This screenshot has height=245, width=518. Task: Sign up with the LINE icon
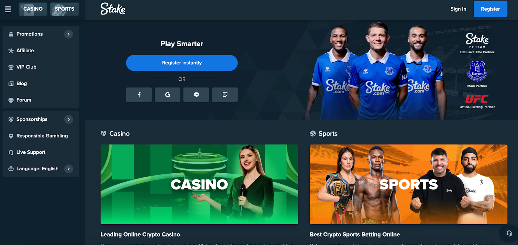coord(196,95)
